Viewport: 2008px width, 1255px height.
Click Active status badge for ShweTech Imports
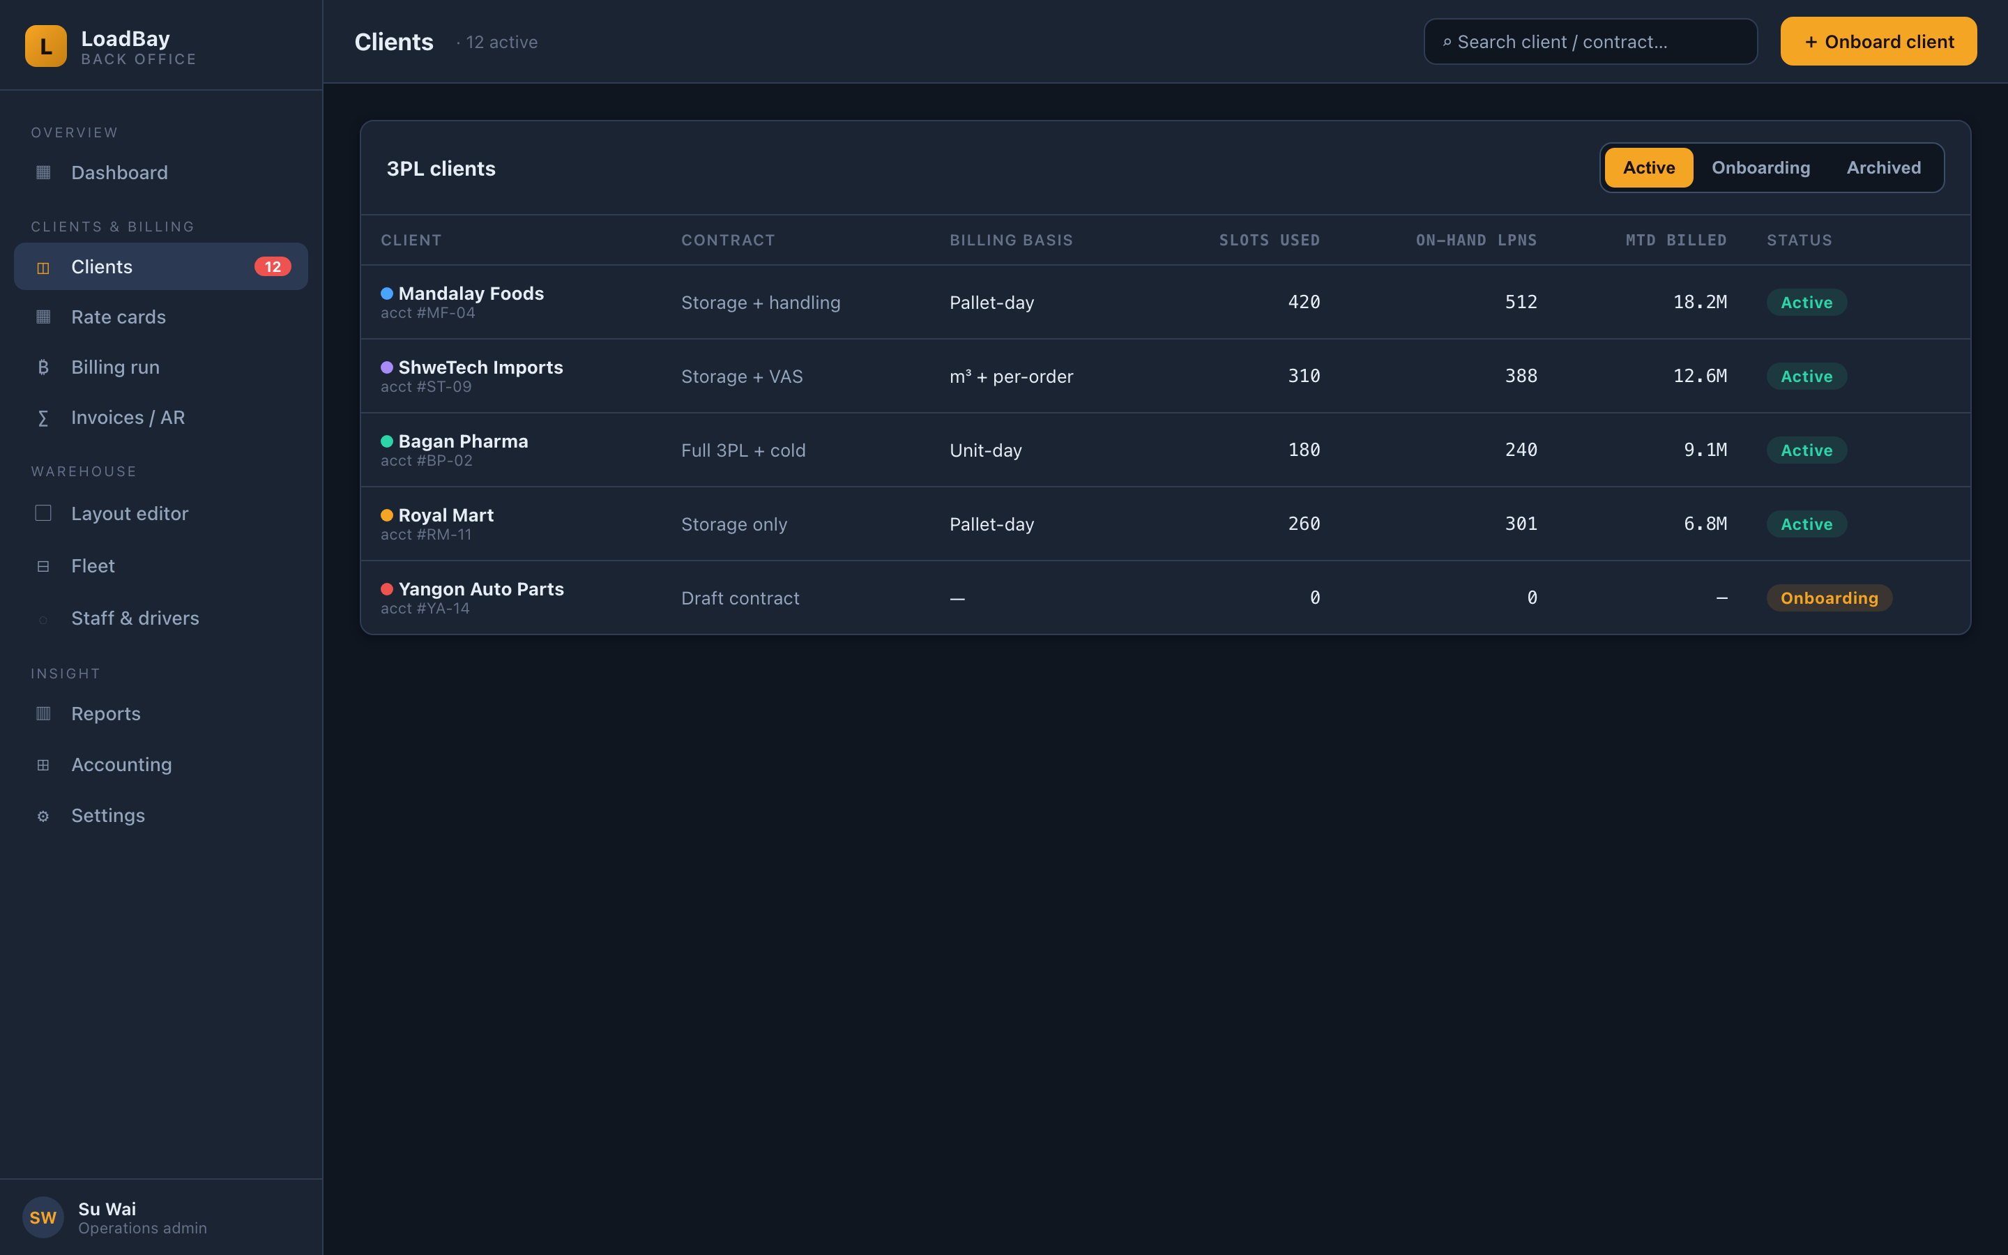coord(1807,376)
